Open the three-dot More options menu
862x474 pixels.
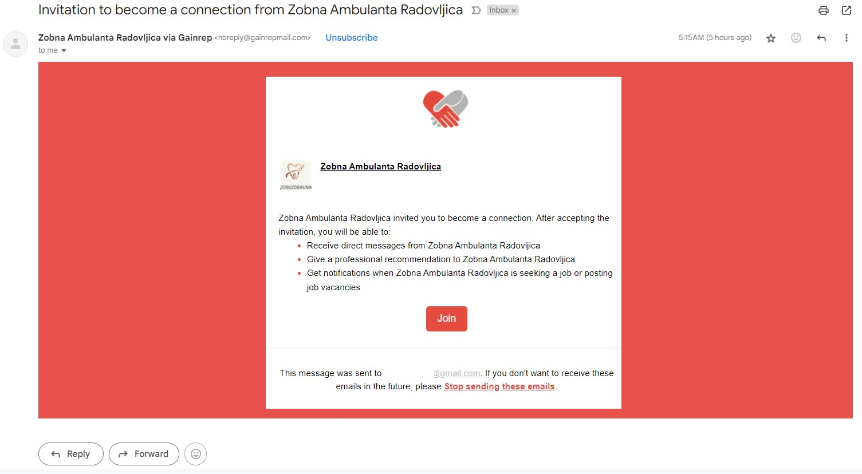[847, 38]
